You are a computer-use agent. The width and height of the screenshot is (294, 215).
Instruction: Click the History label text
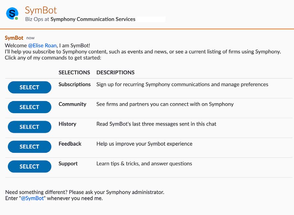[x=67, y=124]
